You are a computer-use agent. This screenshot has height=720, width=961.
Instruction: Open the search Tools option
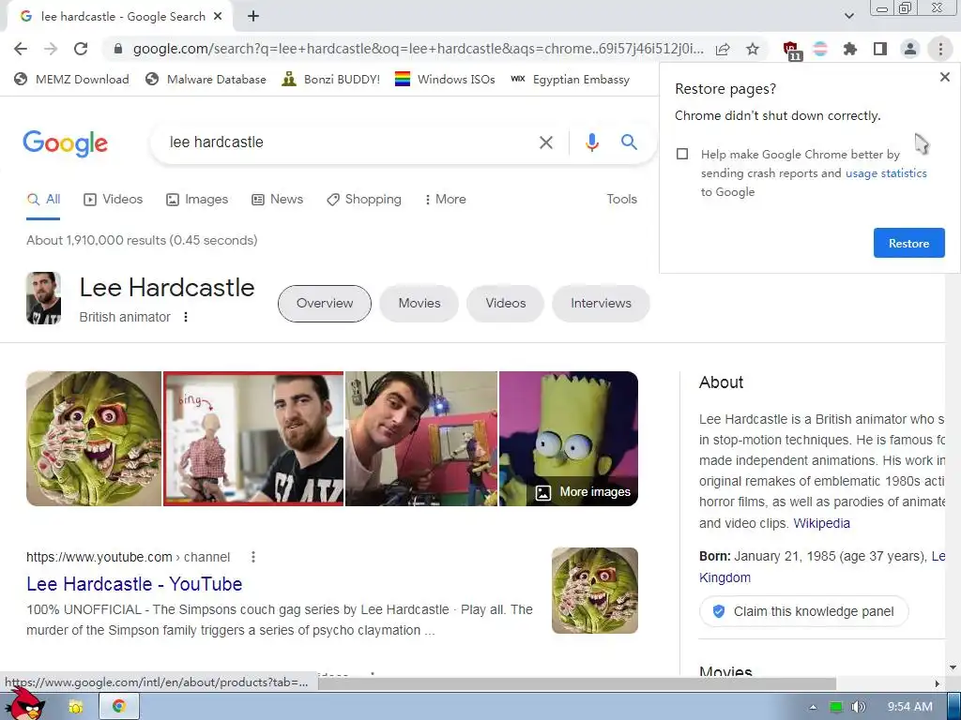click(x=621, y=200)
